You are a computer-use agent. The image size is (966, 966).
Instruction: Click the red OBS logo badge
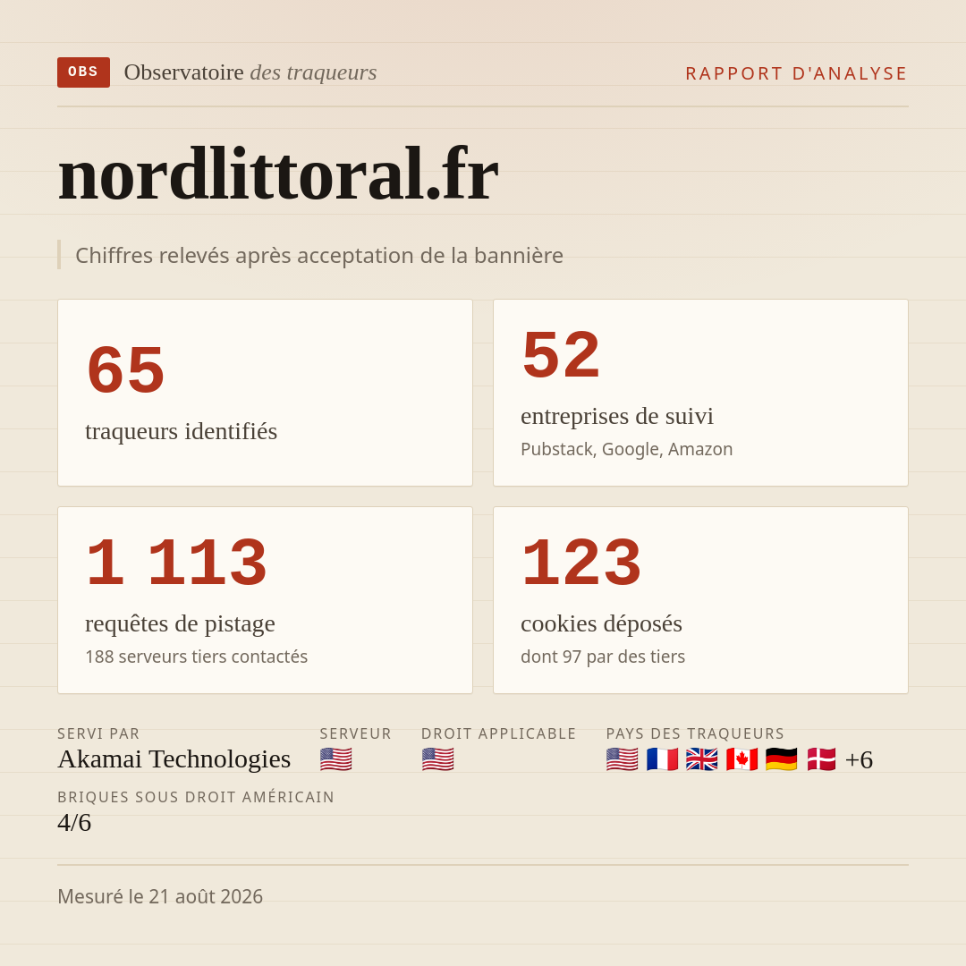[x=83, y=72]
